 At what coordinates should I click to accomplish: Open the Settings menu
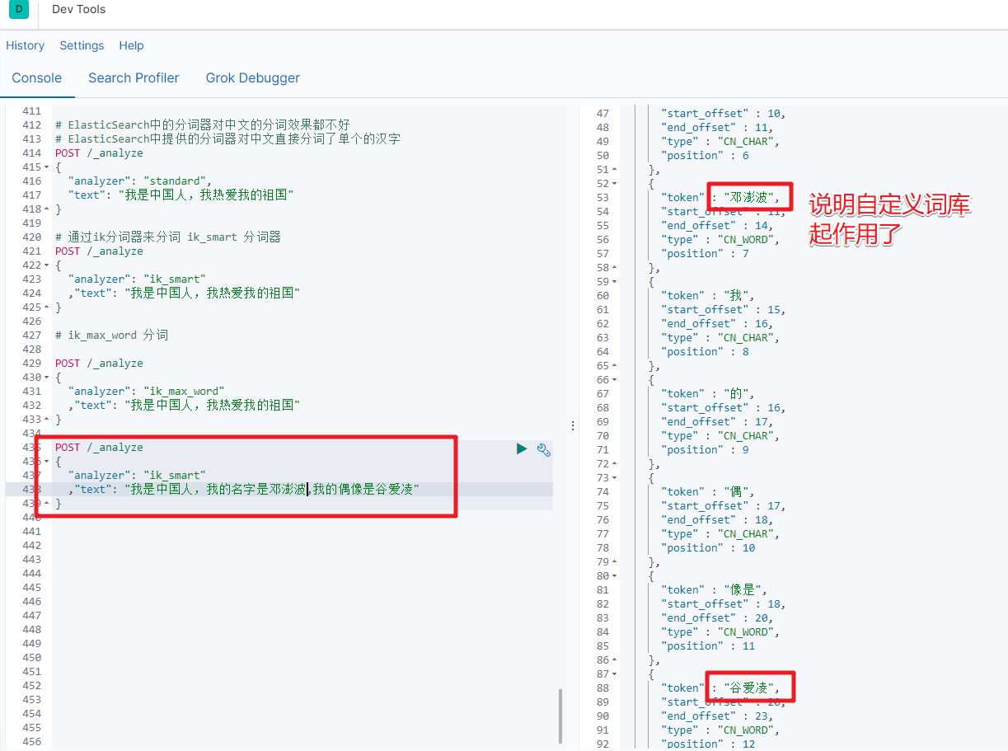tap(82, 45)
